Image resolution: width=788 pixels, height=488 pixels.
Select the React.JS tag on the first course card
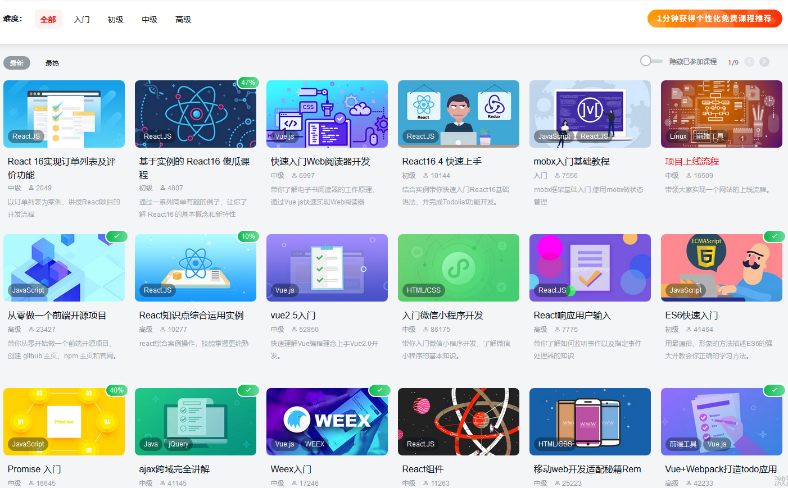point(26,136)
